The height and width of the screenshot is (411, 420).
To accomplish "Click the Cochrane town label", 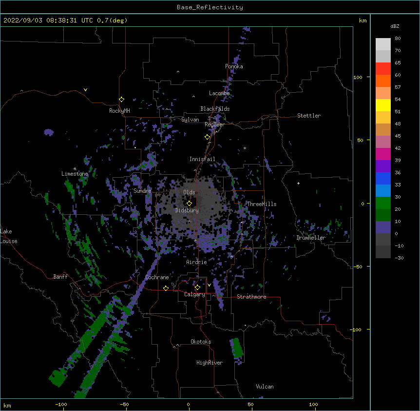I will click(157, 277).
